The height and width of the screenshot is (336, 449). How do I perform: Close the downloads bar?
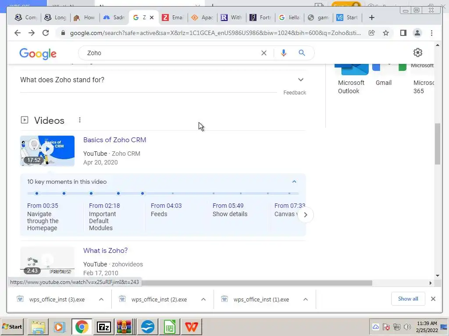[433, 298]
